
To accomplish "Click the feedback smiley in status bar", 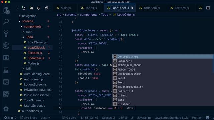I will [207, 118].
